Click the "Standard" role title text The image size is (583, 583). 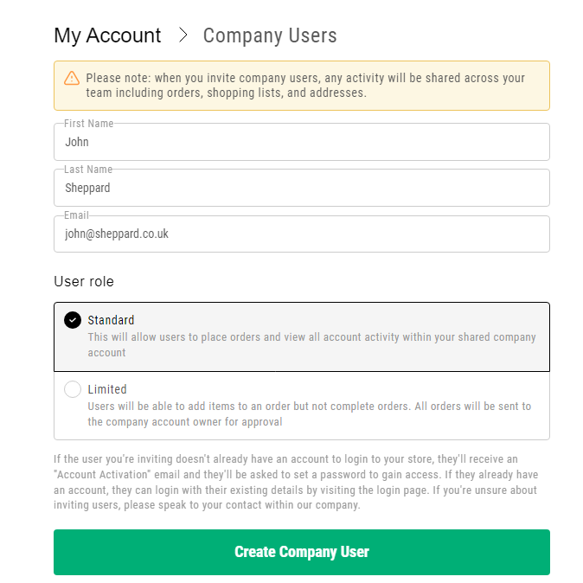pyautogui.click(x=111, y=320)
